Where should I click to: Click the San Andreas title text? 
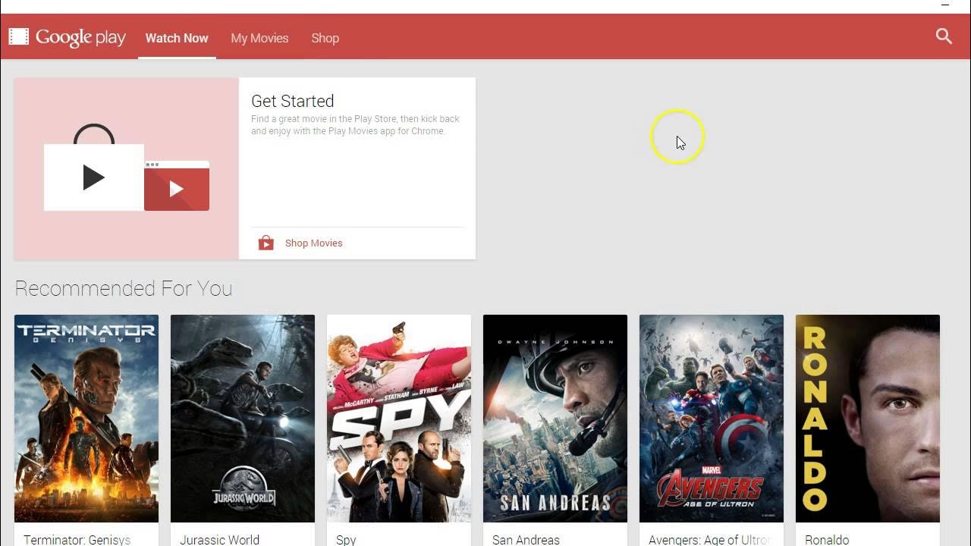(x=526, y=540)
